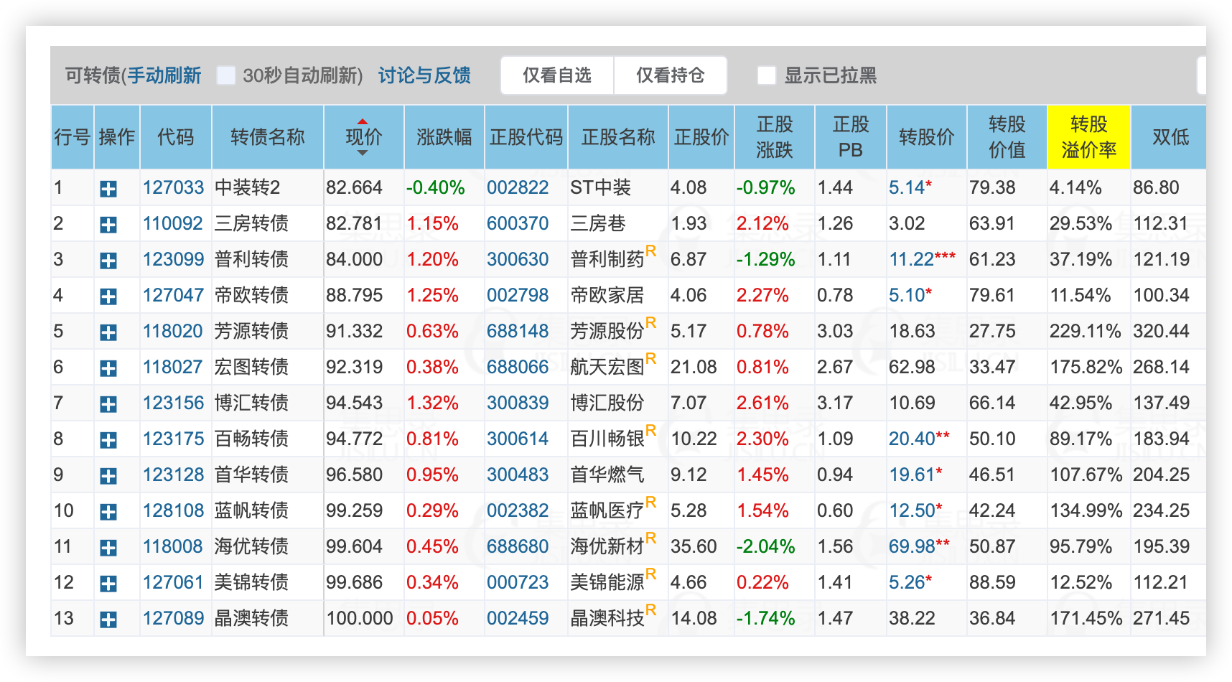Click conversion price 20.40** link
Screen dimensions: 1232x682
[920, 439]
